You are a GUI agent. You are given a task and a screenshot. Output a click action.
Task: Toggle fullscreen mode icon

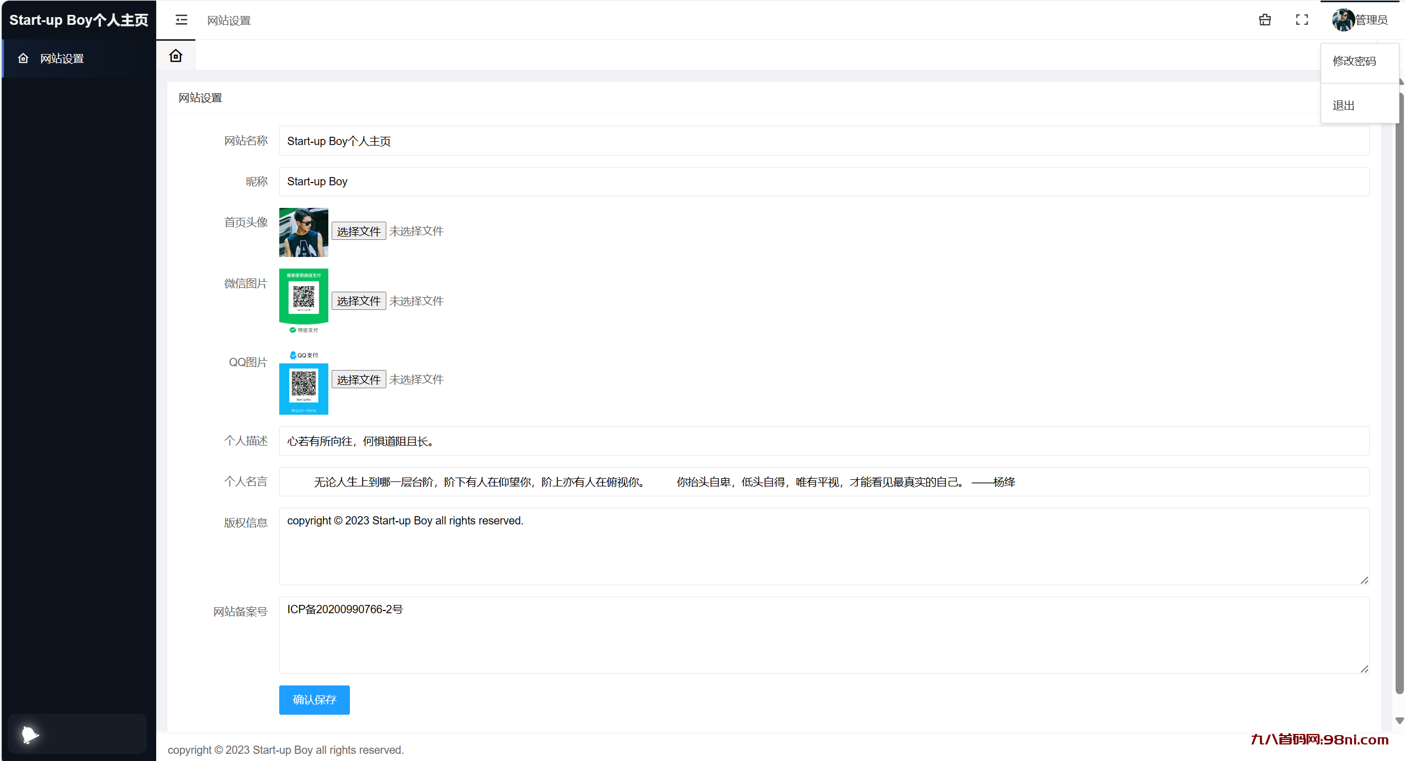[x=1302, y=20]
